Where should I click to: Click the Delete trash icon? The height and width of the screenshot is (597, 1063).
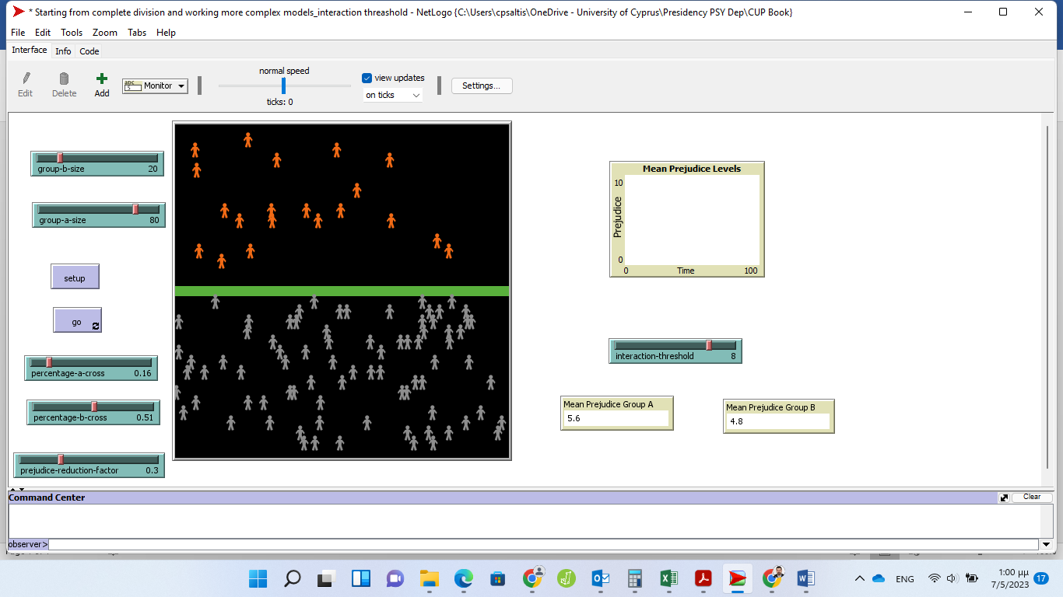(x=64, y=79)
